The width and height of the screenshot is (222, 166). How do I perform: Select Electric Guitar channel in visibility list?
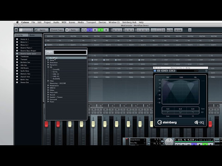click(x=28, y=53)
